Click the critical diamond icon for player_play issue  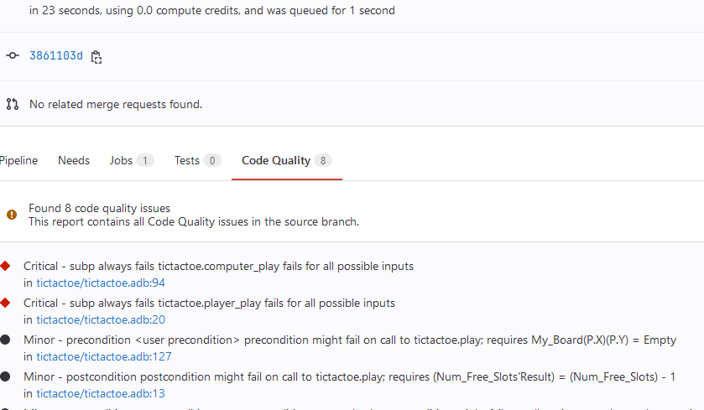5,303
